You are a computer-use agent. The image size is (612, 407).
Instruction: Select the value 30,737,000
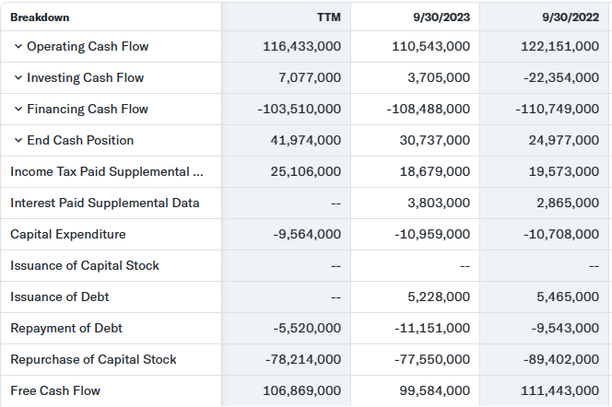435,140
